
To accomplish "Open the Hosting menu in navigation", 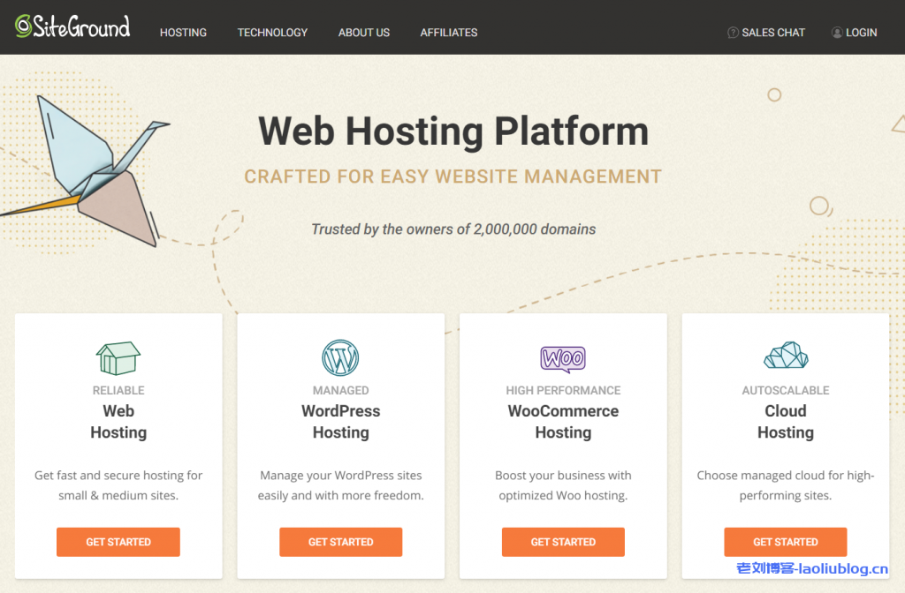I will coord(183,33).
